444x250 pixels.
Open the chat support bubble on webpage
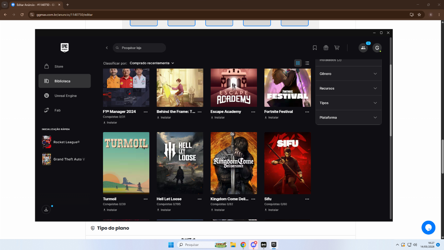tap(428, 227)
